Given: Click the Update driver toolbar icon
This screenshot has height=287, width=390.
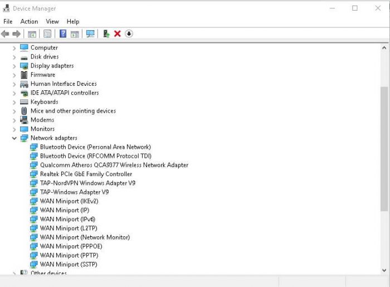Looking at the screenshot, I should click(x=106, y=33).
